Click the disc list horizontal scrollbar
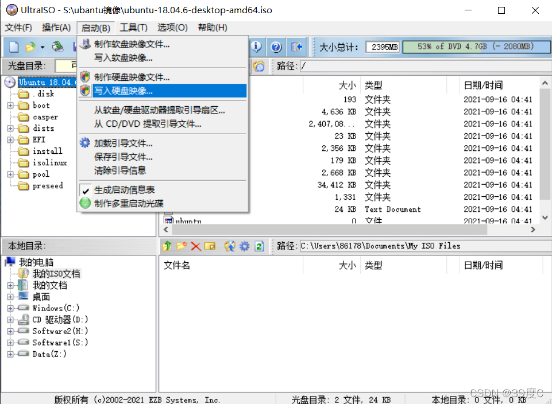Viewport: 552px width, 404px height. (329, 230)
